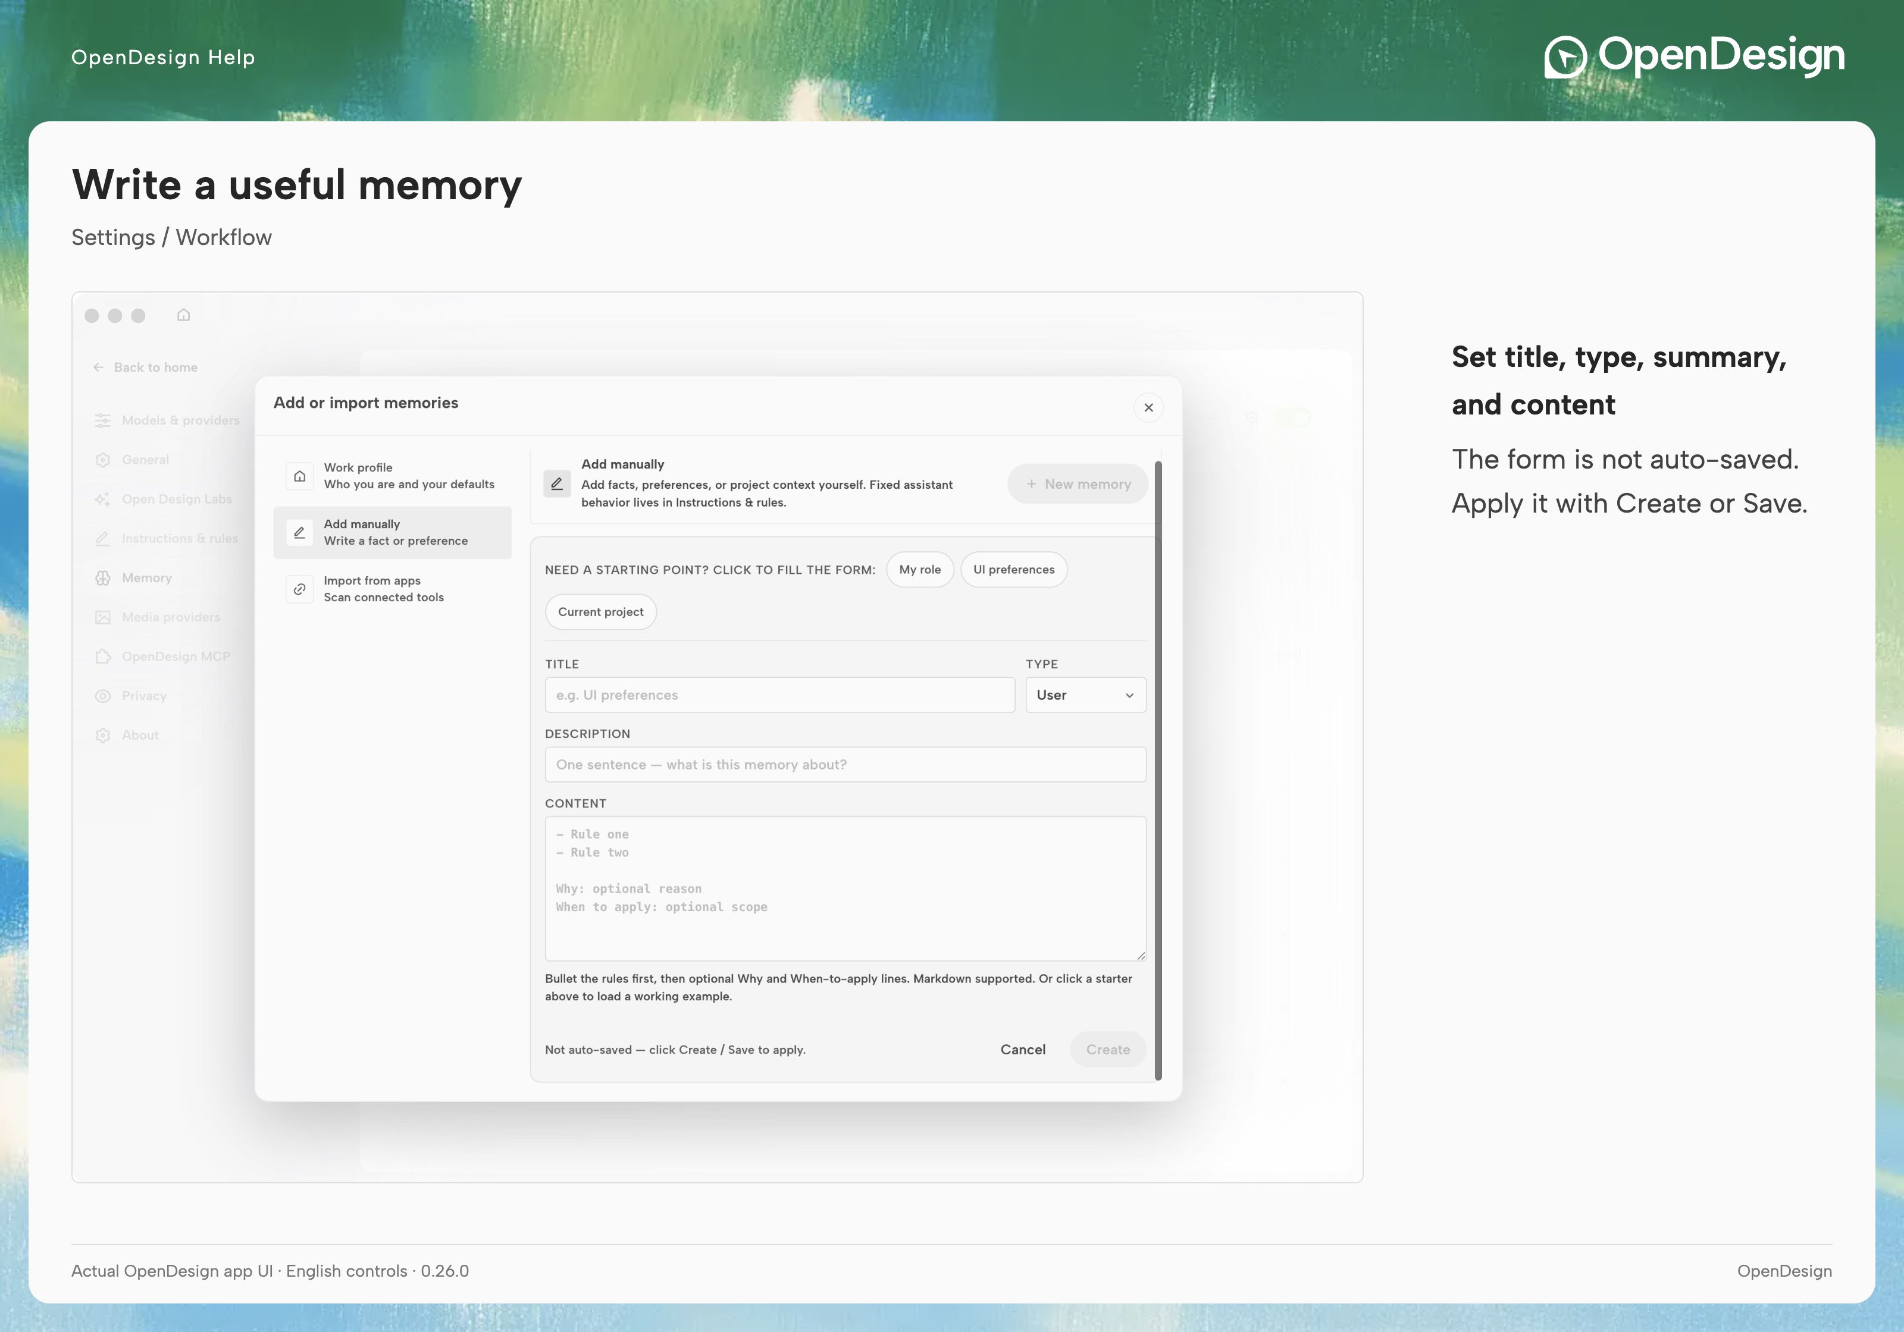Image resolution: width=1904 pixels, height=1332 pixels.
Task: Click the "Not auto-saved" note text
Action: click(675, 1050)
